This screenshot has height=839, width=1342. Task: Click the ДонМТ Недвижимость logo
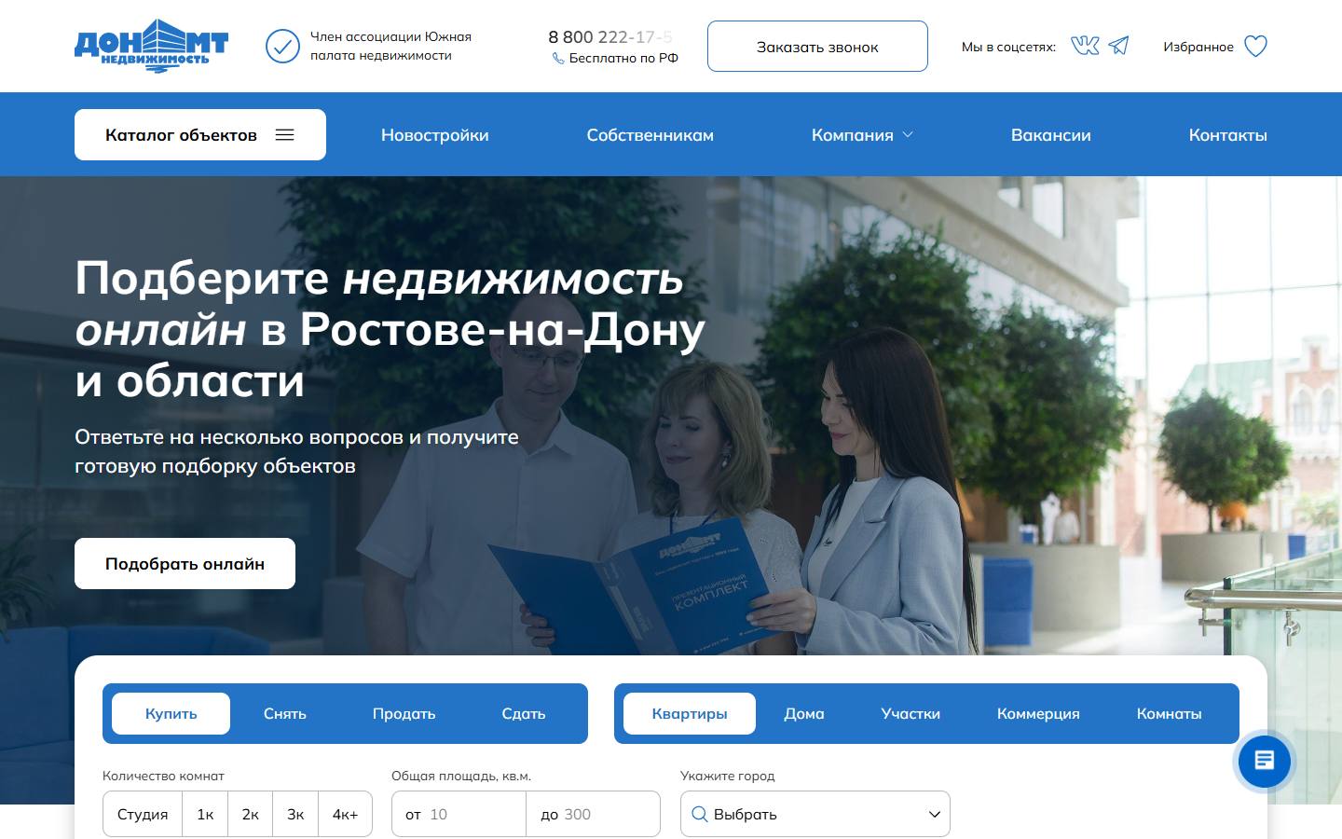(x=151, y=46)
